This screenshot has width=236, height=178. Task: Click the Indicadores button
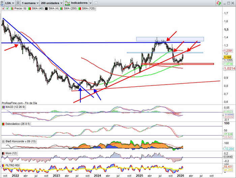click(x=78, y=2)
